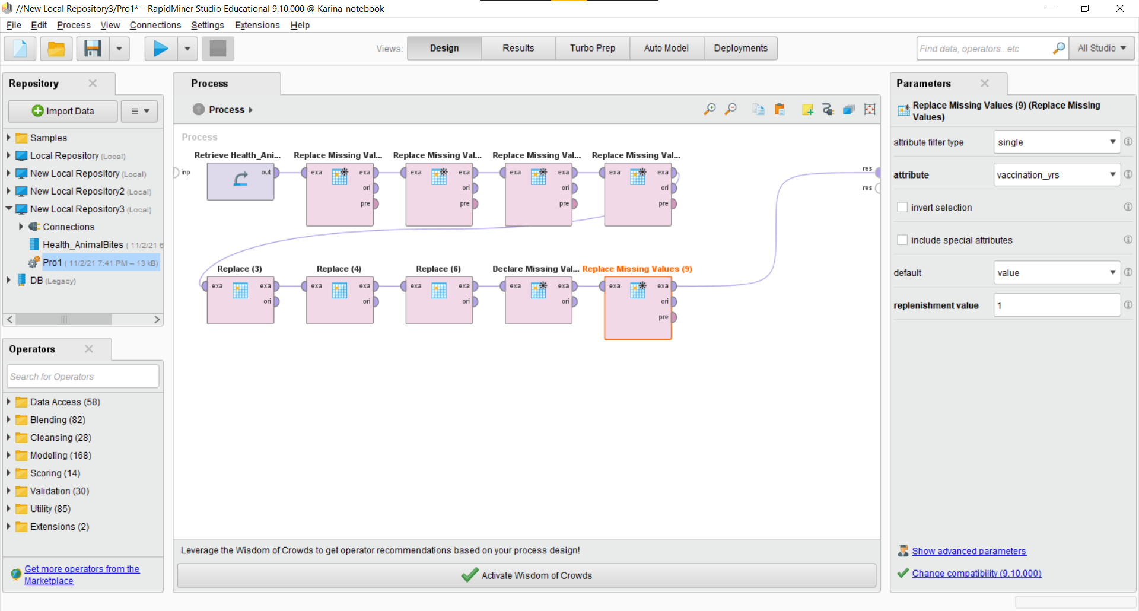Click the fit process to view icon
Screen dimensions: 1139x611
pyautogui.click(x=870, y=109)
